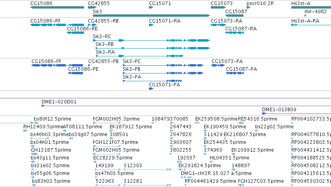Select the AT08111.5prime EST label
This screenshot has width=331, height=187.
[82, 127]
